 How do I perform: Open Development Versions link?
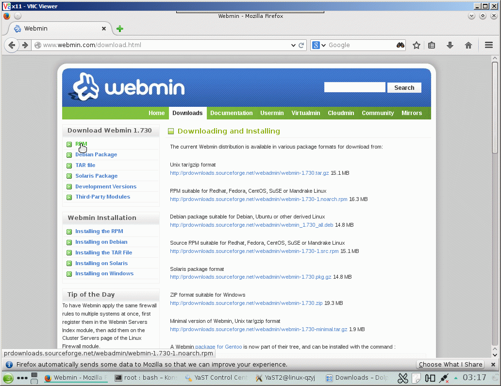[106, 186]
